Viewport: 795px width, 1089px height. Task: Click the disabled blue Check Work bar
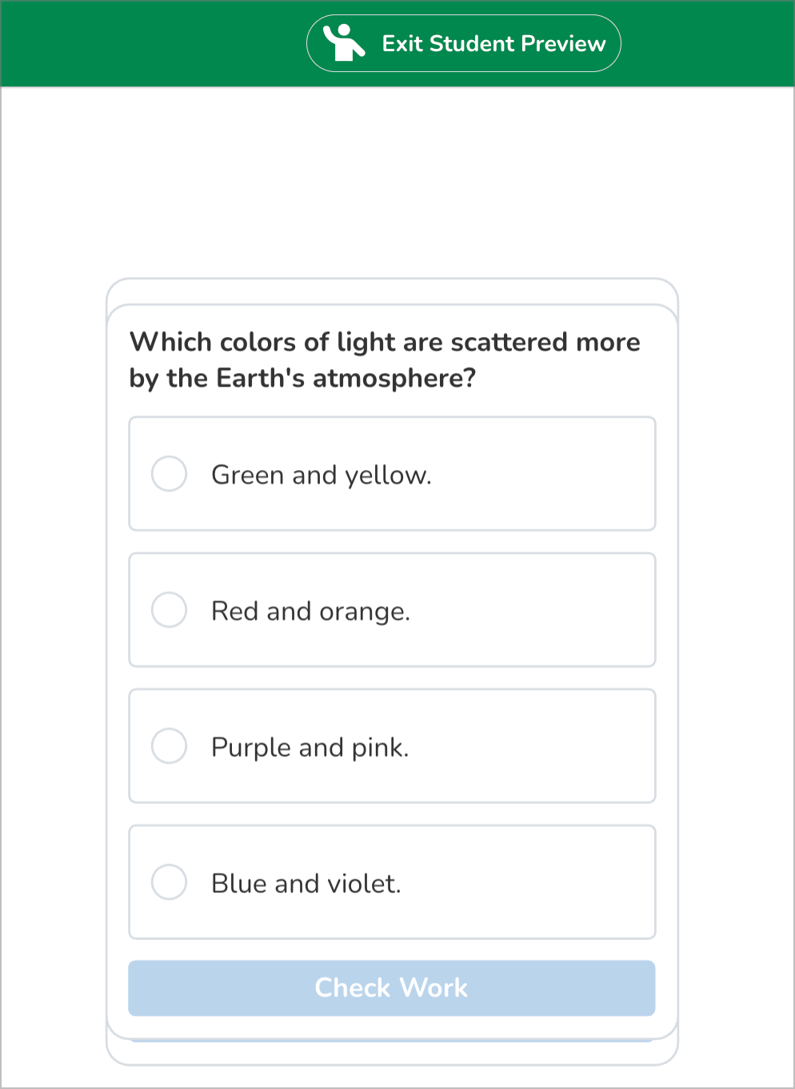pos(391,988)
